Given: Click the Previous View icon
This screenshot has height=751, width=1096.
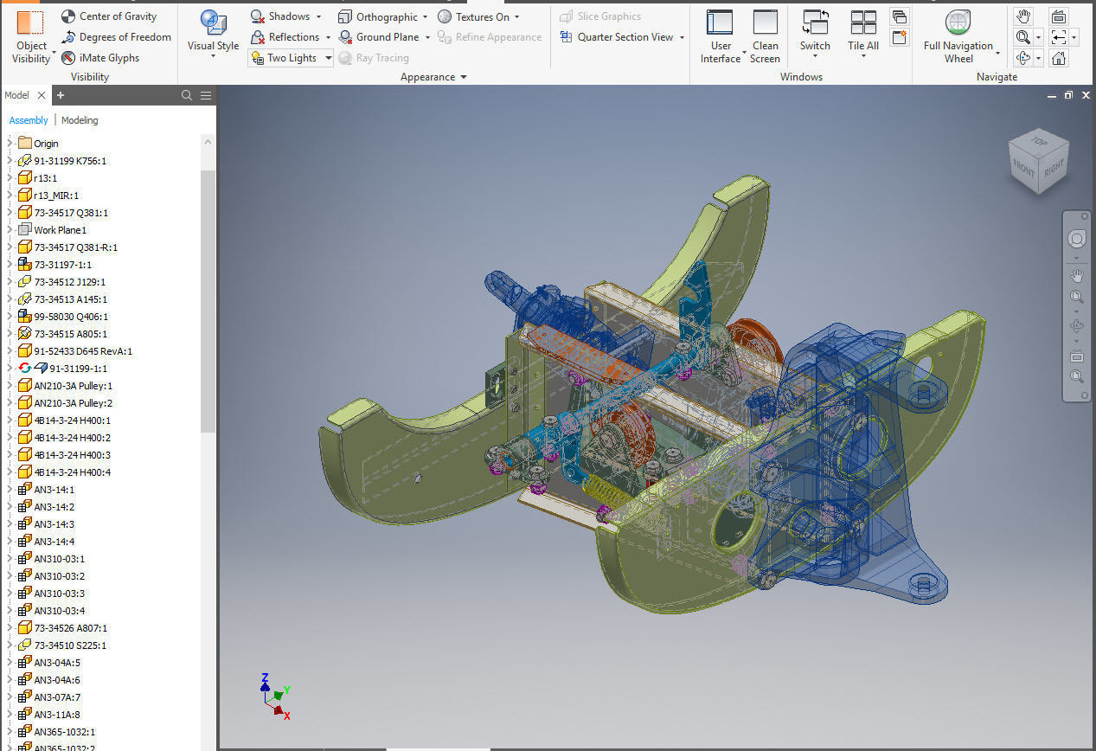Looking at the screenshot, I should 1059,37.
